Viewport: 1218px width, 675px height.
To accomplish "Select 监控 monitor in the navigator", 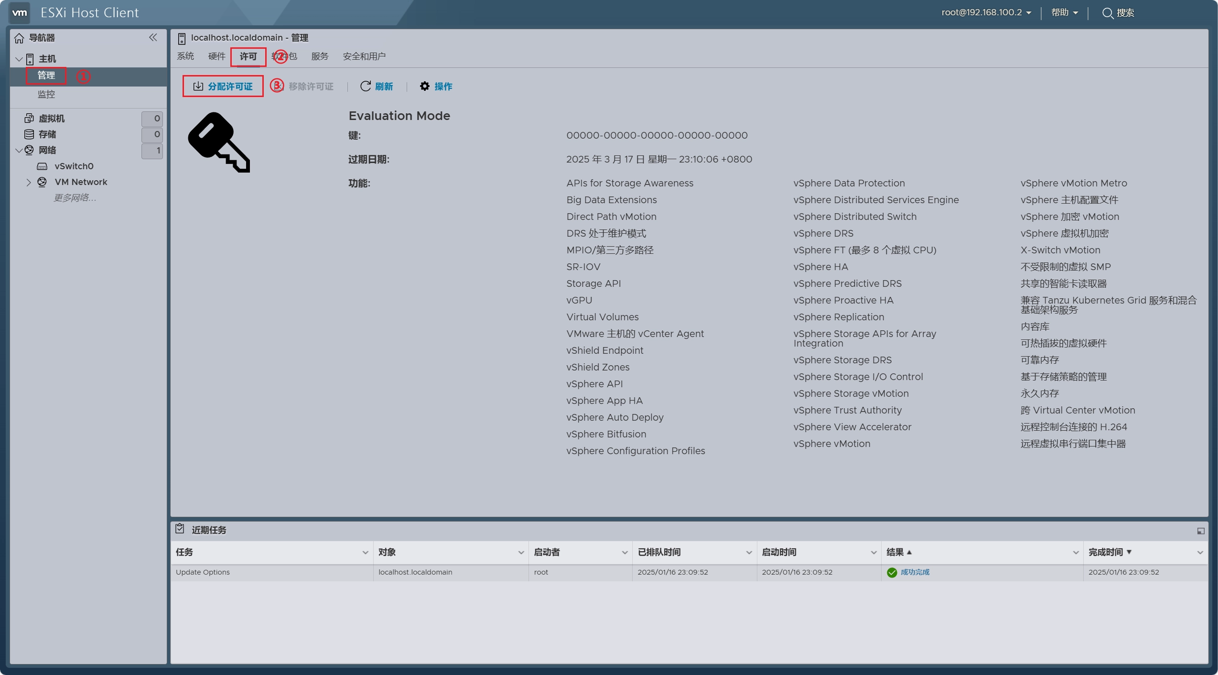I will (46, 94).
